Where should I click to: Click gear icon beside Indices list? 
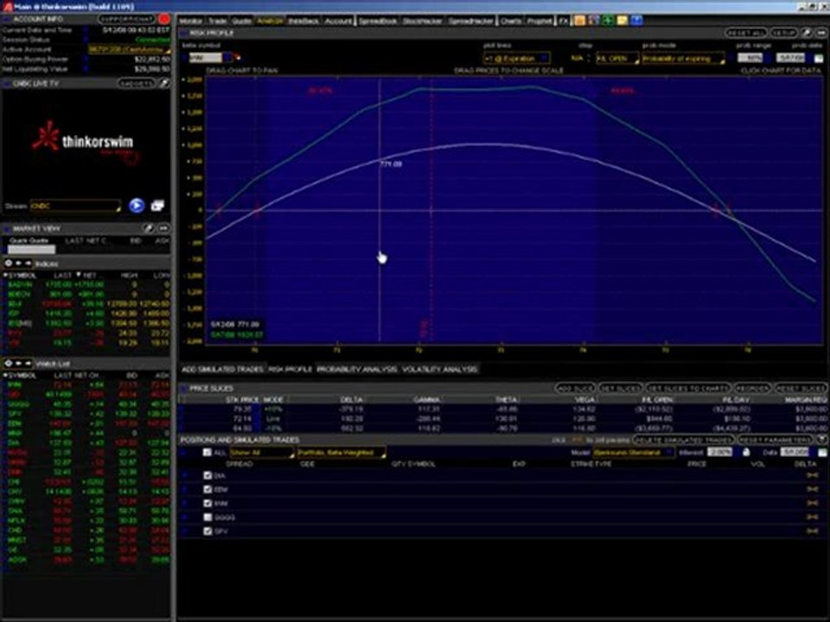9,263
